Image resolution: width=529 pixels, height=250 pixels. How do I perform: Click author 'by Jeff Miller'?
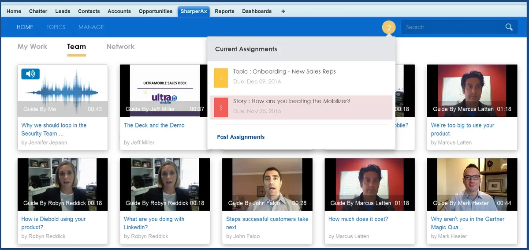click(x=139, y=142)
